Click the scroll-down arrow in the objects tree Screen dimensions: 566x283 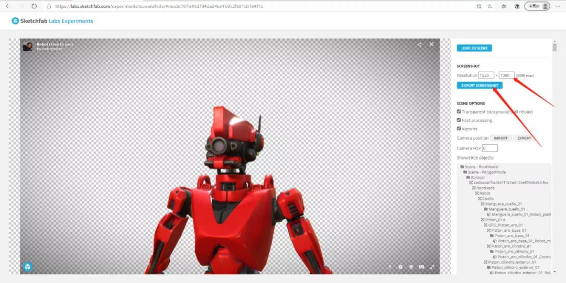[554, 271]
